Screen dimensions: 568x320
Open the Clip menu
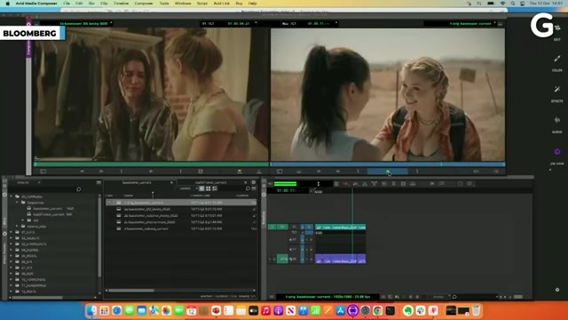[104, 4]
